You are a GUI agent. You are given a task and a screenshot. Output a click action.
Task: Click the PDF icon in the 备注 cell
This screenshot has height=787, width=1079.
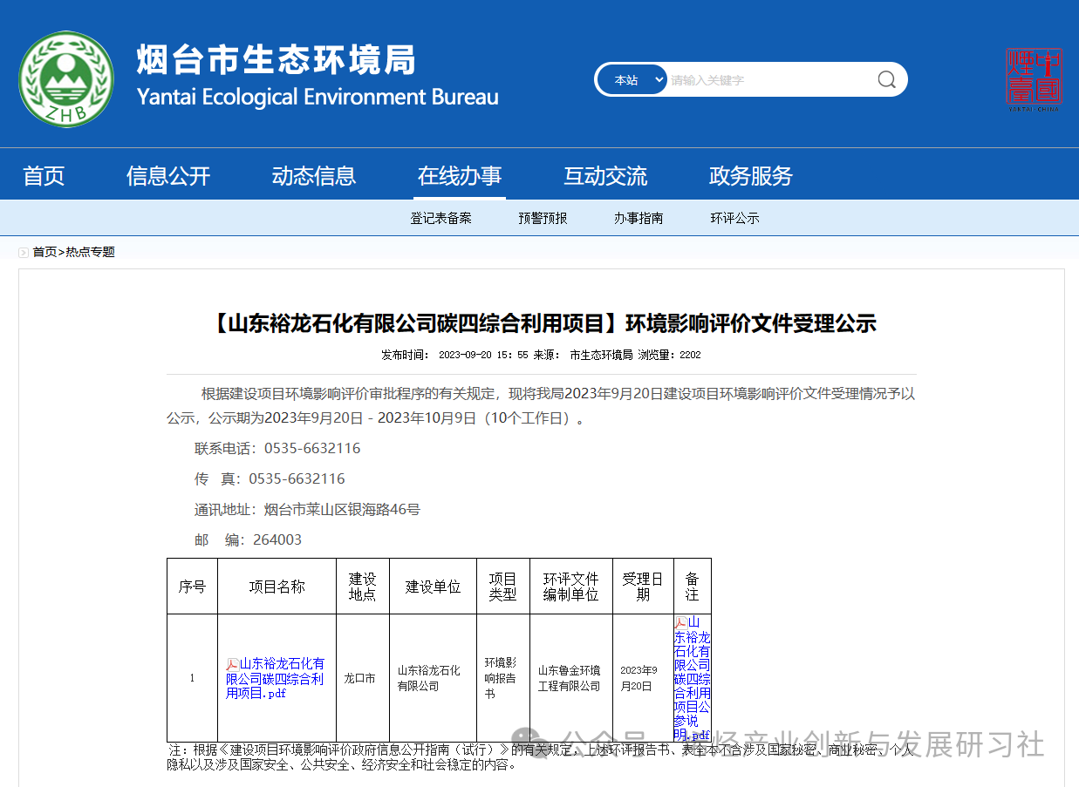pos(680,622)
